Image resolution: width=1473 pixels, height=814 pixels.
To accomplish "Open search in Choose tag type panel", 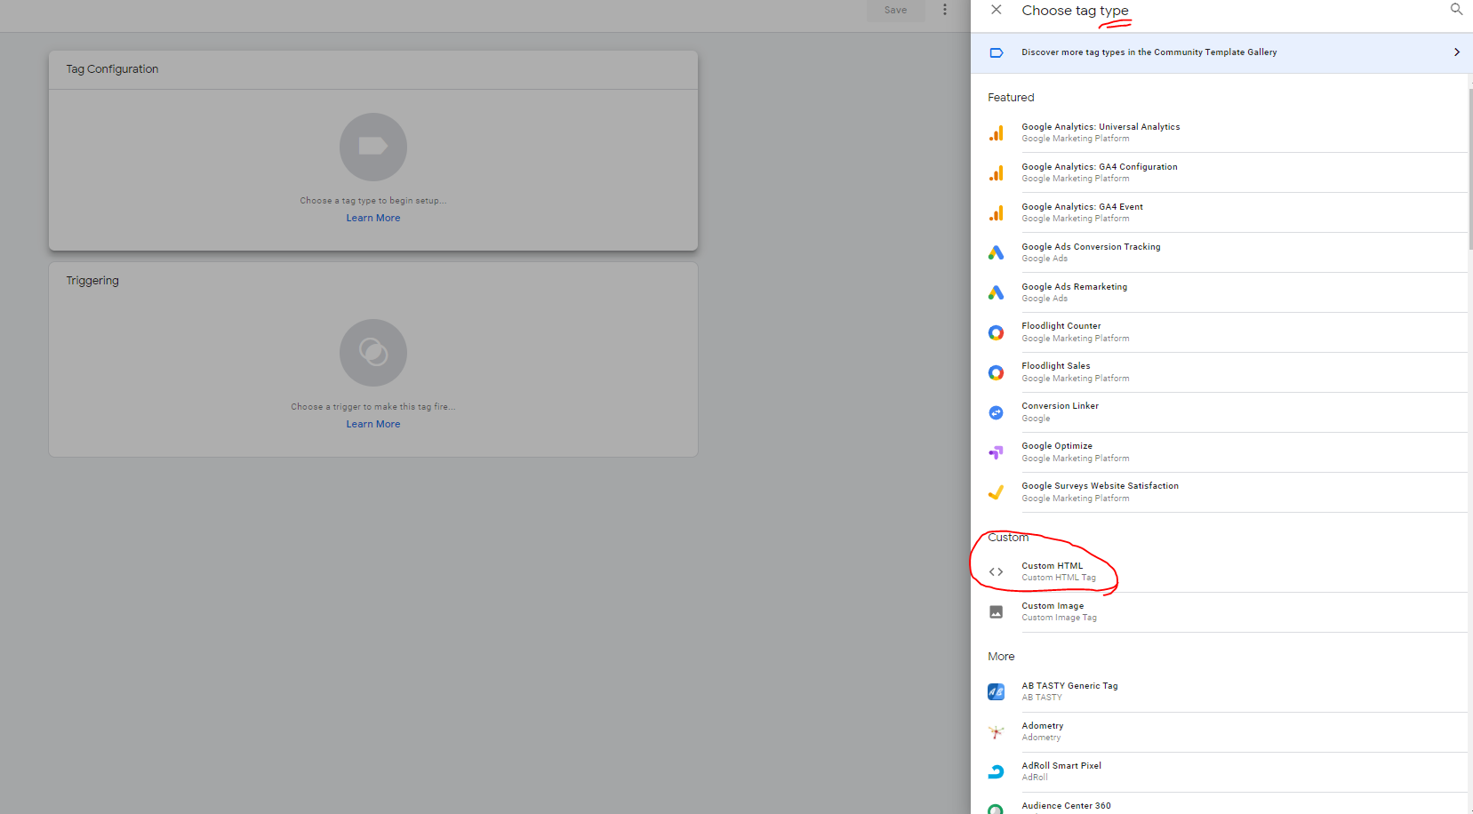I will click(x=1456, y=9).
